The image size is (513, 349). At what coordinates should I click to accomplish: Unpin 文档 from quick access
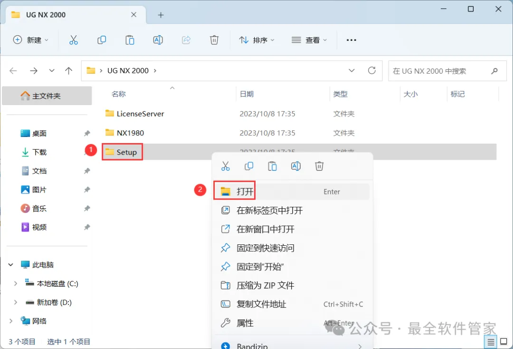tap(87, 171)
